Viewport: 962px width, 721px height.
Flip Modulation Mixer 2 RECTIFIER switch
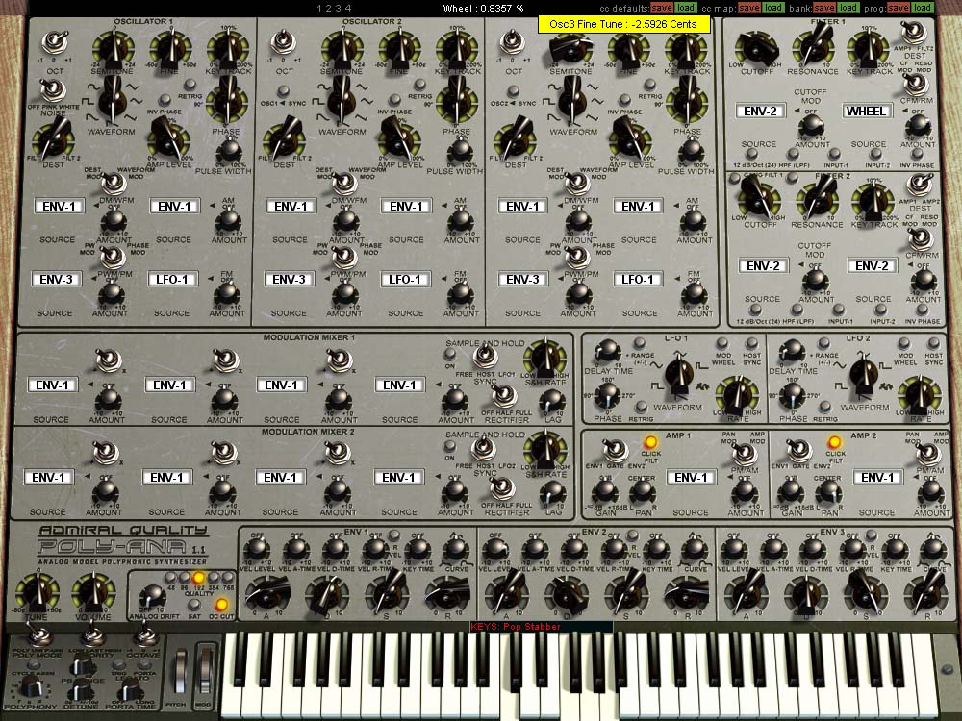click(502, 488)
